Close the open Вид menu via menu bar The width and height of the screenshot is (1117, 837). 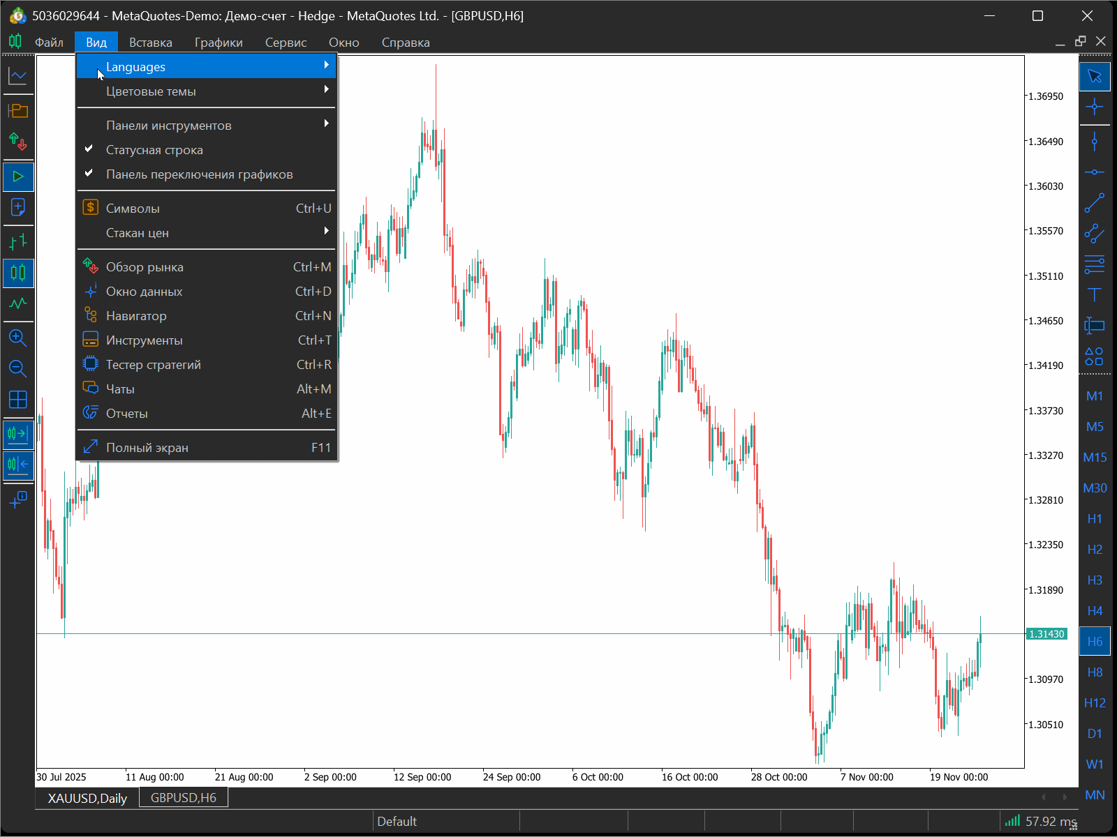coord(96,43)
